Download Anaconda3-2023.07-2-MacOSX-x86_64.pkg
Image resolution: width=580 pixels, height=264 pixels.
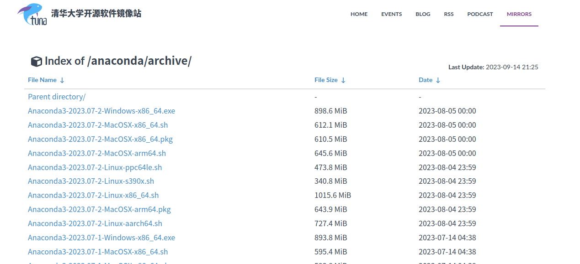click(x=100, y=139)
